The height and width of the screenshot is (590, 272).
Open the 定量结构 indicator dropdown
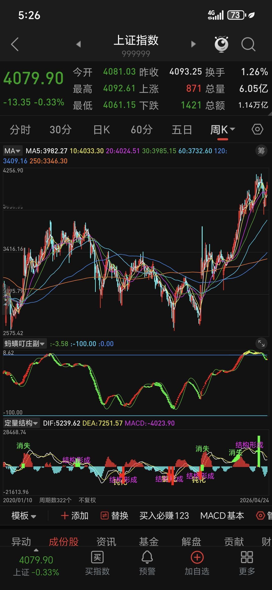pos(21,423)
